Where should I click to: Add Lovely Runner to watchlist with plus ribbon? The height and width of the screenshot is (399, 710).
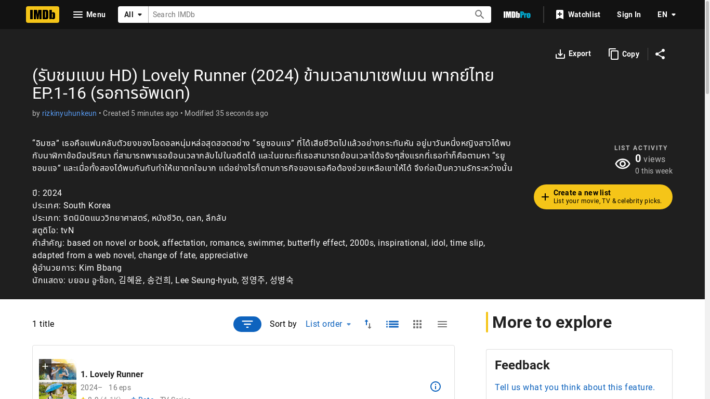click(45, 367)
